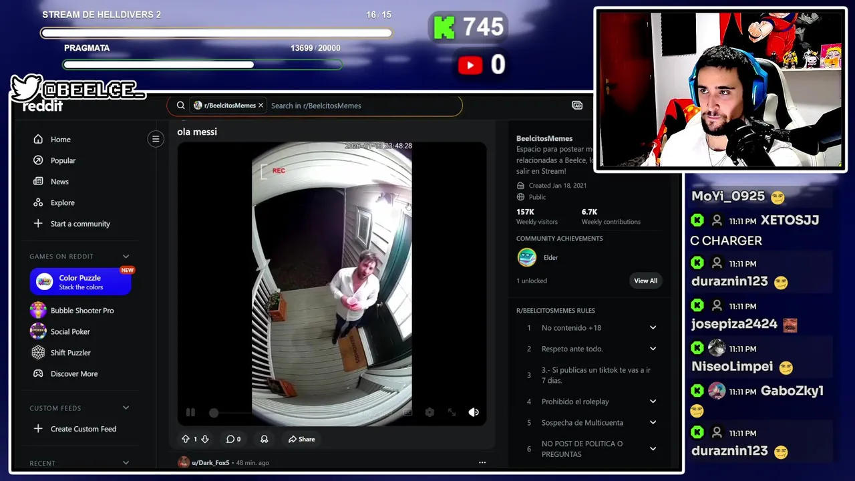The image size is (855, 481).
Task: Click the YouTube logo counter
Action: pyautogui.click(x=470, y=65)
